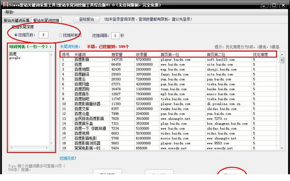The height and width of the screenshot is (181, 290).
Task: Click the 优化难度 column header
Action: [261, 55]
